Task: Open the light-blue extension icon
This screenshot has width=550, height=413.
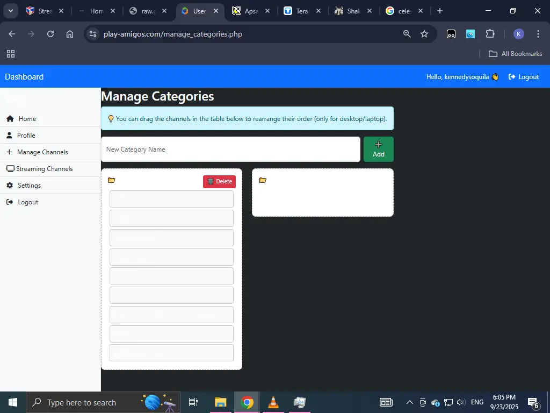Action: (471, 34)
